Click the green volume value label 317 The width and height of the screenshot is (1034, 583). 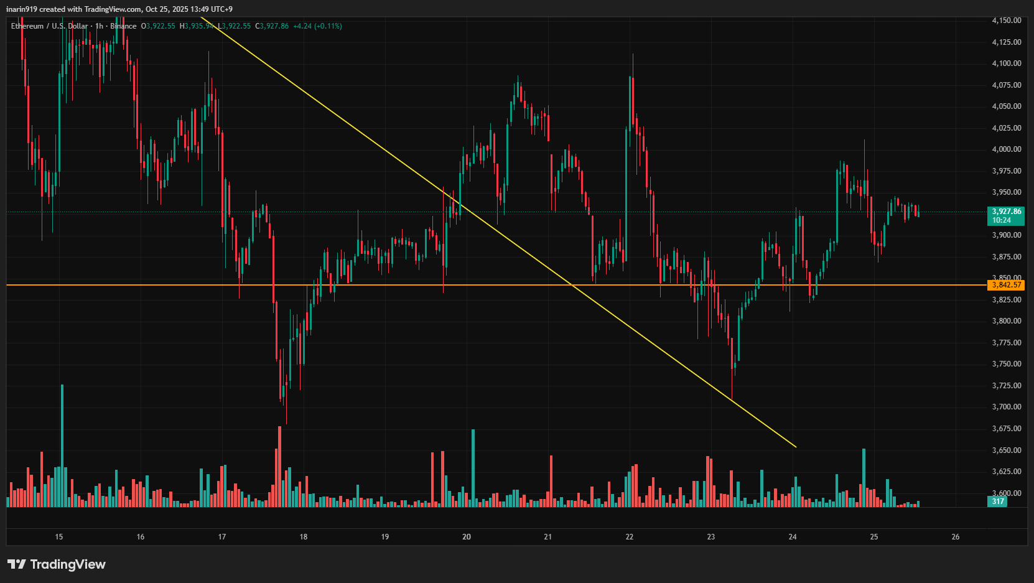997,501
